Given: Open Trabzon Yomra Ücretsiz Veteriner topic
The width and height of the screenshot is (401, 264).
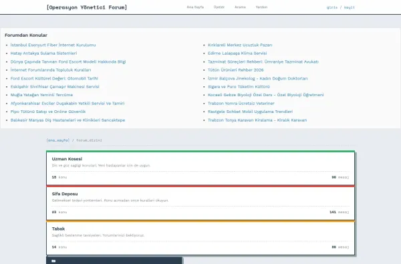Looking at the screenshot, I should [241, 104].
